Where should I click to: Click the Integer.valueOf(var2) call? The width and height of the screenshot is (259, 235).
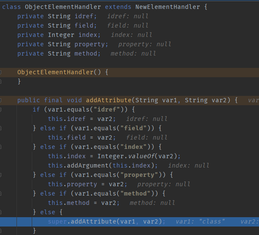[x=137, y=157]
